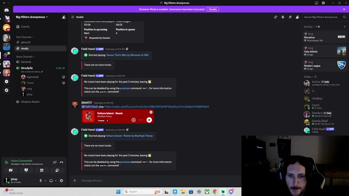Click Spotify logo on Vulture Island embed
Viewport: 349px width, 196px height.
point(151,112)
